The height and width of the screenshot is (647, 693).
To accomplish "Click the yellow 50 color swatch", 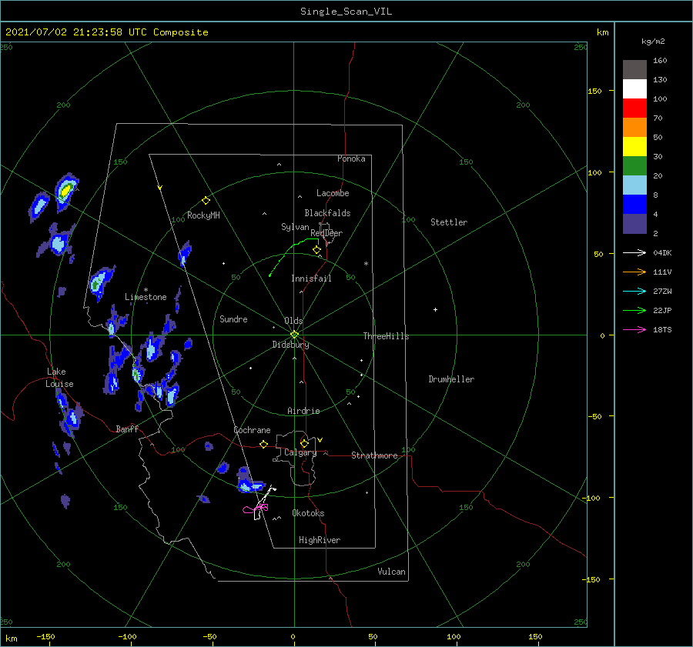I will pos(634,147).
